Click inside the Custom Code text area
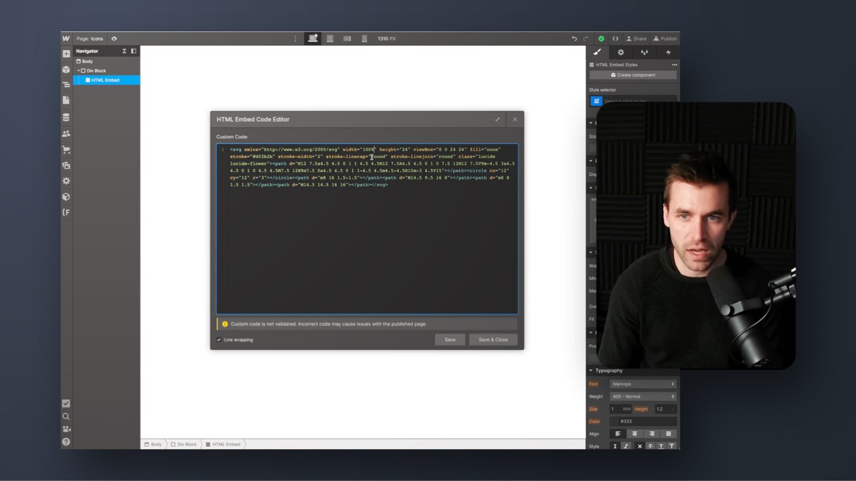Screen dimensions: 856x481 [x=367, y=229]
